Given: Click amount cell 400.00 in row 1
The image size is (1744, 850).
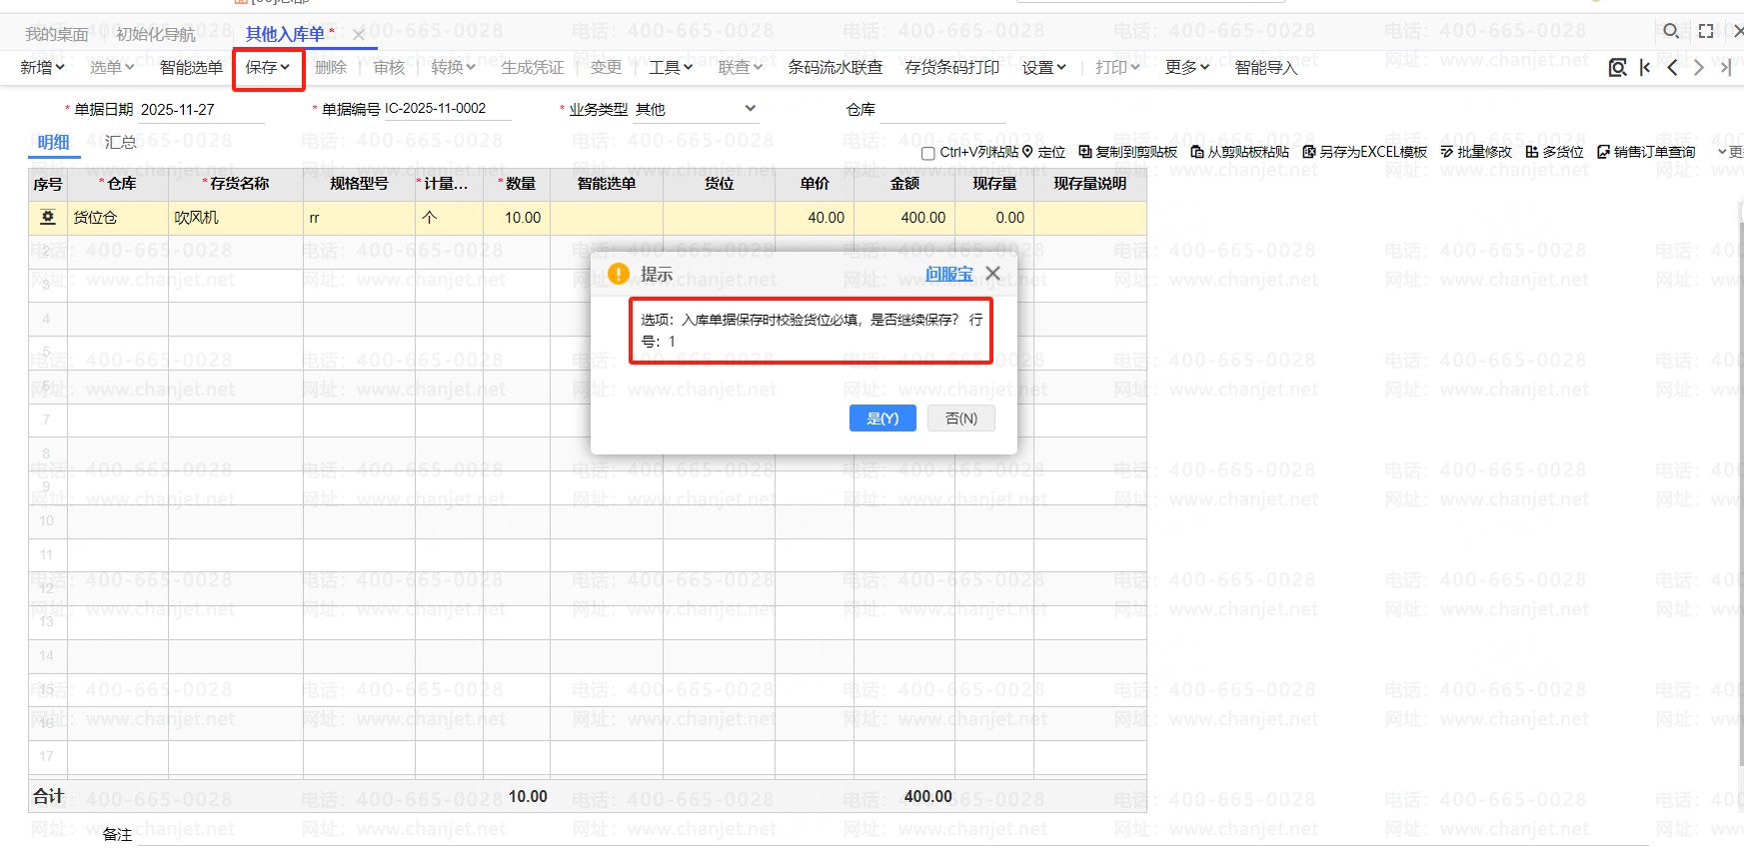Looking at the screenshot, I should pyautogui.click(x=904, y=218).
